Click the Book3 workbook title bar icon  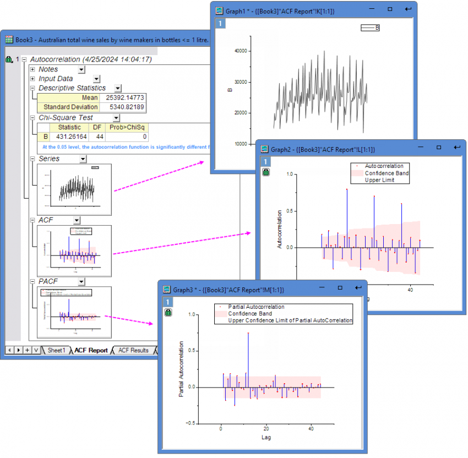pyautogui.click(x=9, y=39)
